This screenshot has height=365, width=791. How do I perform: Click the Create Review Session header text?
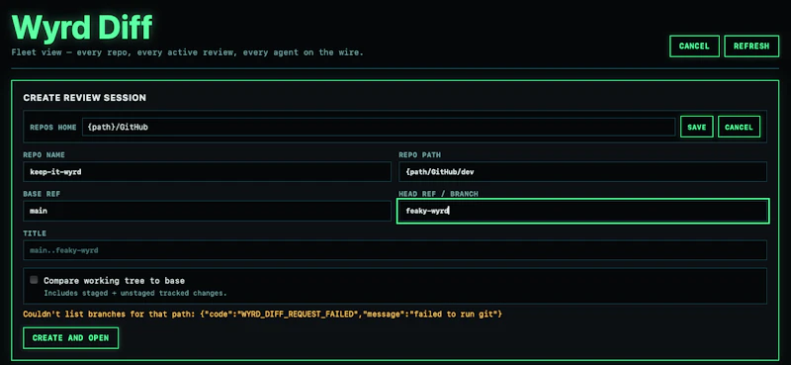85,98
